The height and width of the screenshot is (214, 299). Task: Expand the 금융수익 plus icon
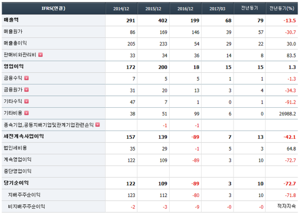coord(26,78)
